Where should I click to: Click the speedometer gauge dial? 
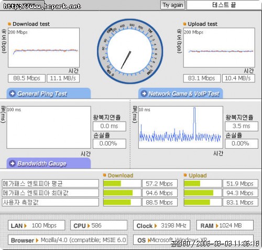coord(130,51)
